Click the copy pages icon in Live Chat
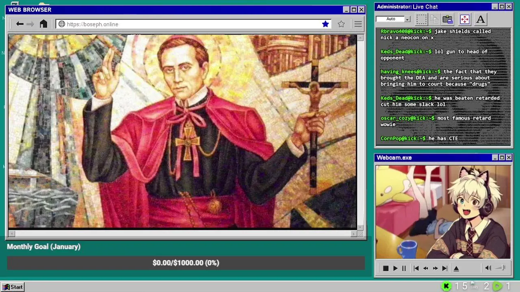The width and height of the screenshot is (520, 292). pos(434,19)
